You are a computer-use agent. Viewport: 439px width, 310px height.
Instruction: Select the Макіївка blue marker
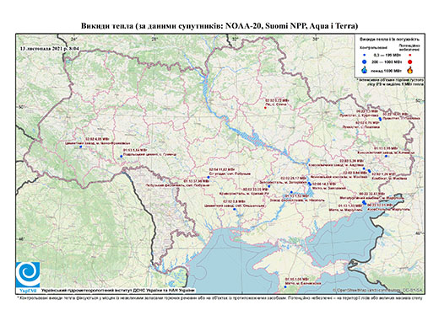(369, 171)
